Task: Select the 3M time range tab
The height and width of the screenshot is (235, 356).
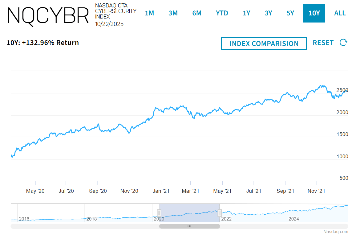Action: 173,13
